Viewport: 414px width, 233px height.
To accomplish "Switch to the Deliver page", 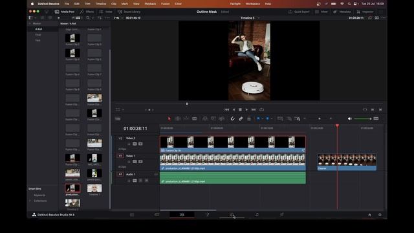I will tap(282, 215).
